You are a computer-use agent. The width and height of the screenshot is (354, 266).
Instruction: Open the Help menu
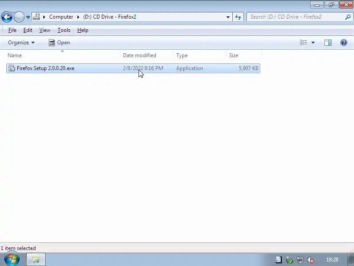coord(83,30)
